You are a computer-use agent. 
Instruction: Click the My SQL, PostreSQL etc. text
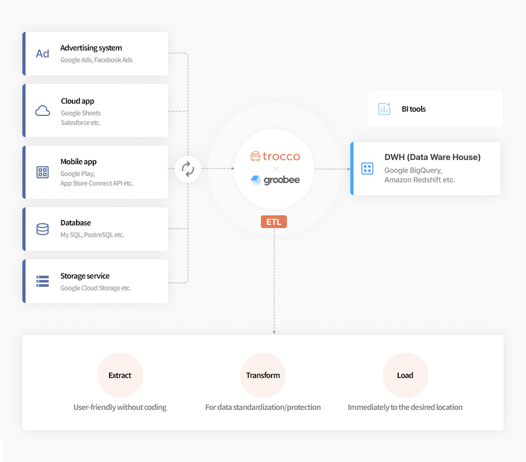pyautogui.click(x=92, y=235)
